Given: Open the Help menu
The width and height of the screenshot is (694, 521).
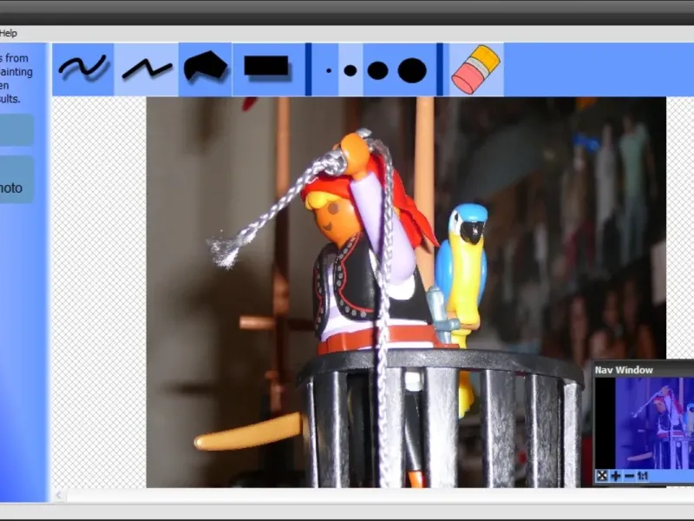Looking at the screenshot, I should 9,33.
